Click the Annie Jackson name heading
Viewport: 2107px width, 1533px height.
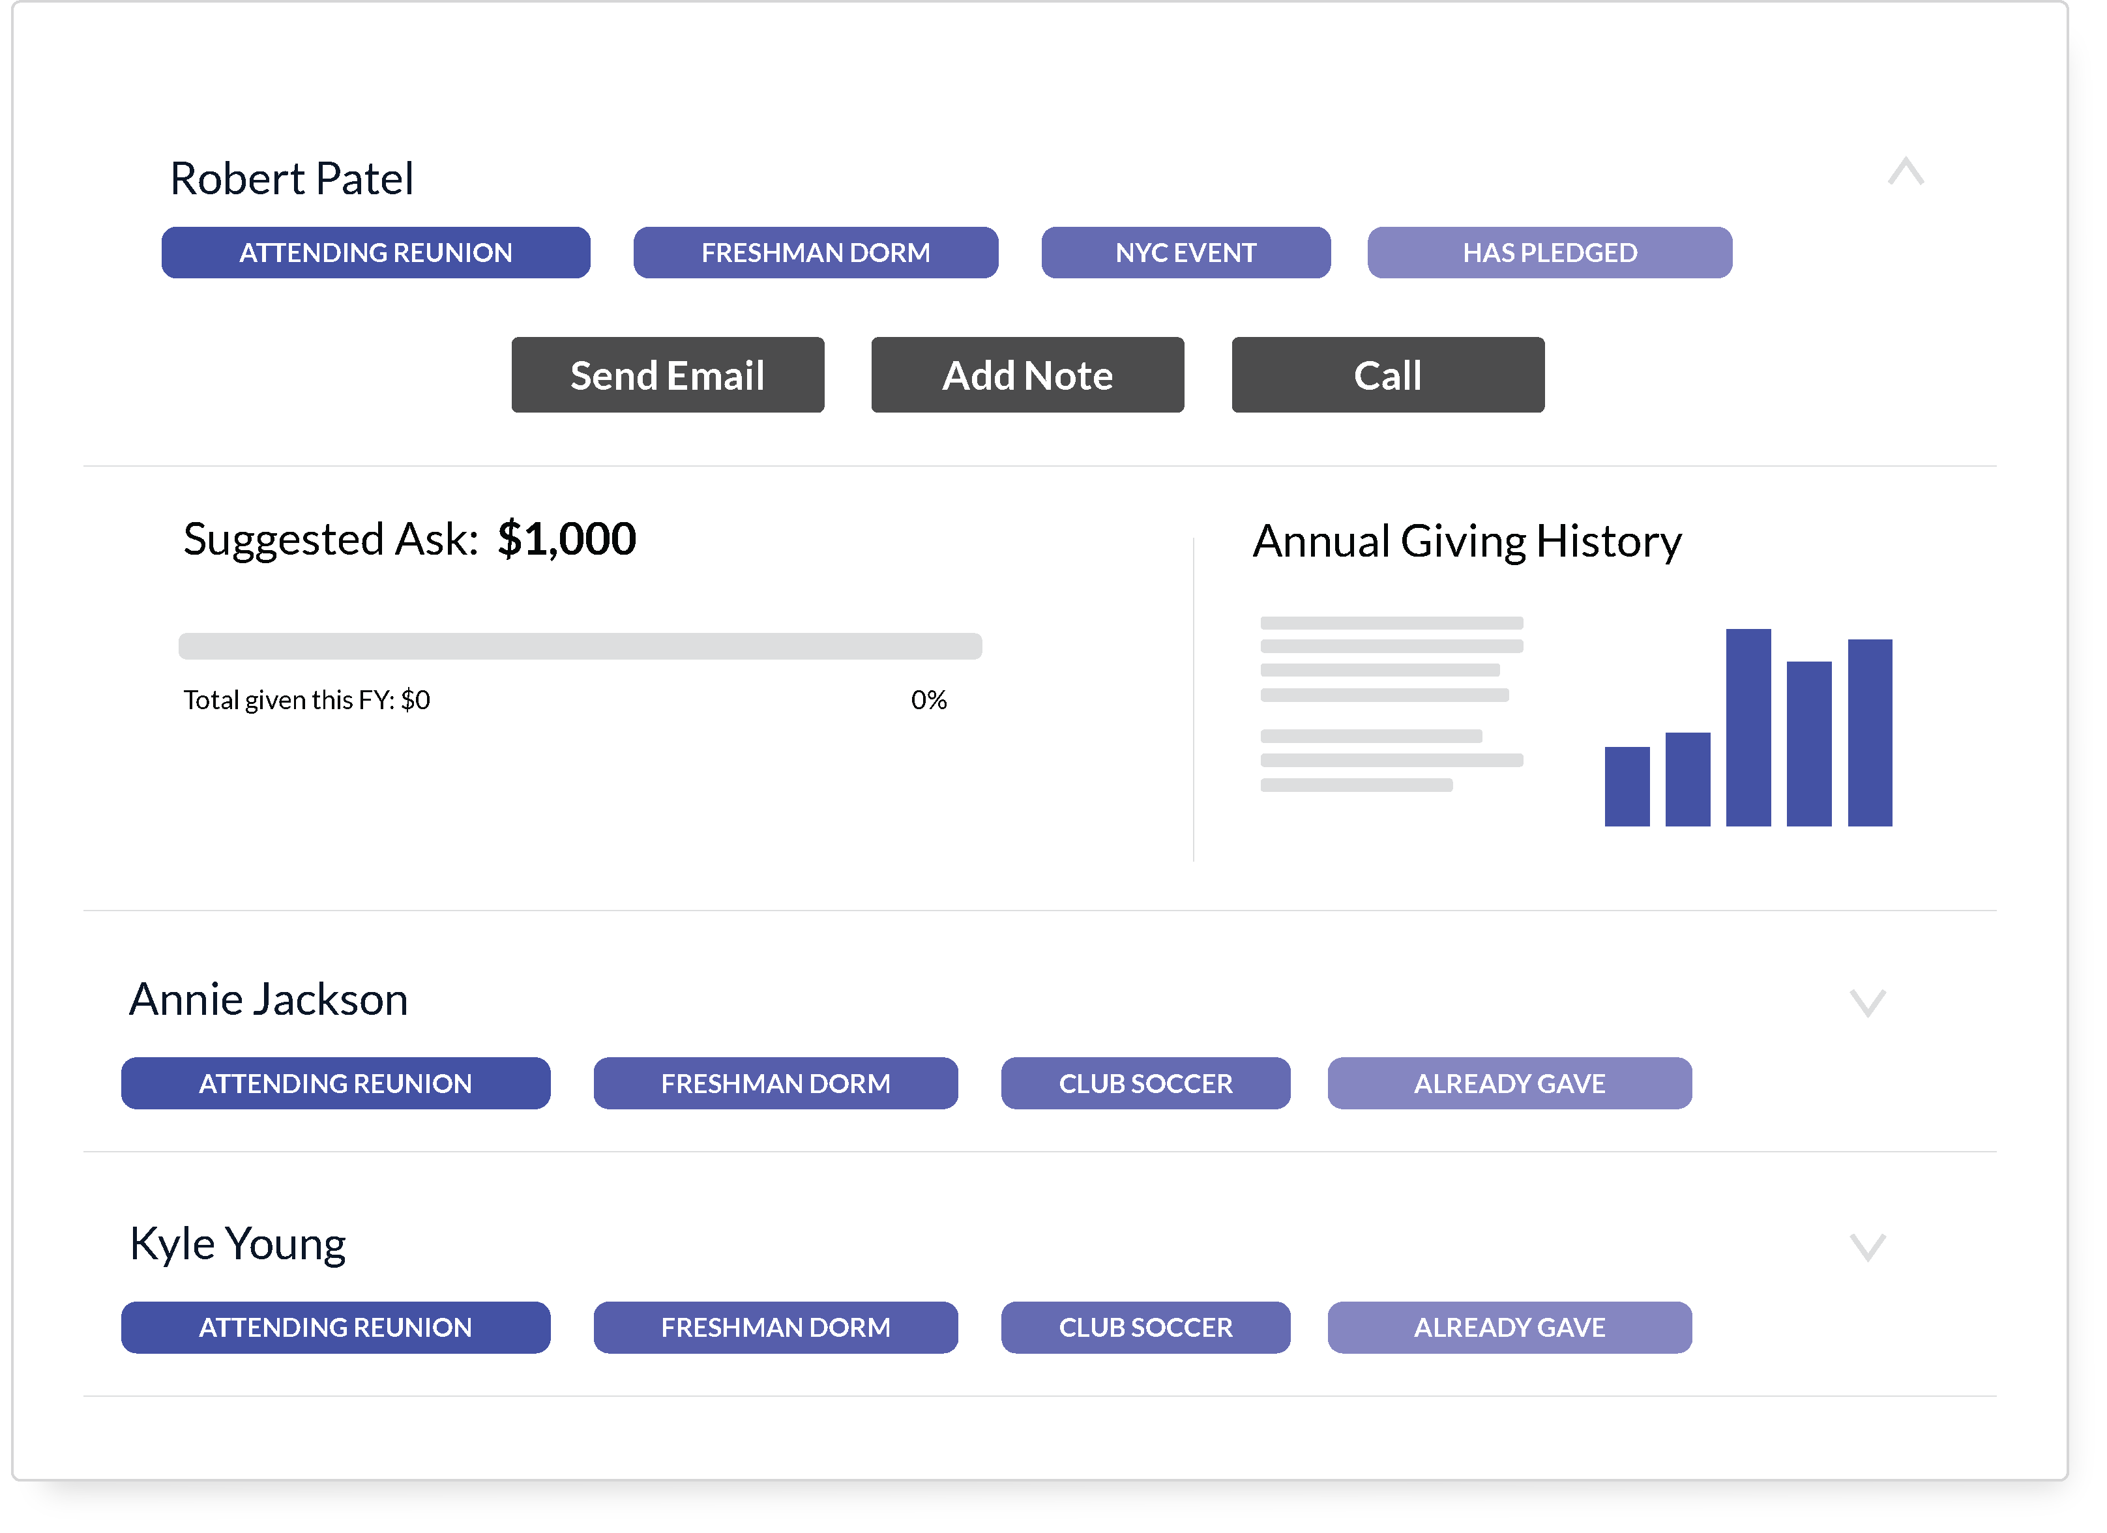[269, 1000]
